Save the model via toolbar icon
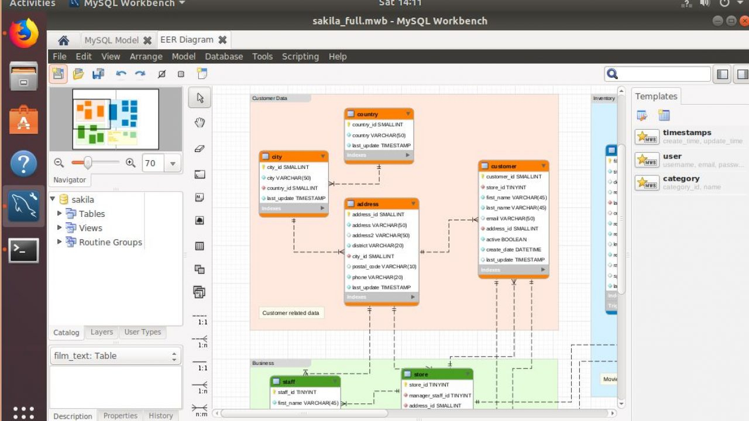 click(98, 74)
